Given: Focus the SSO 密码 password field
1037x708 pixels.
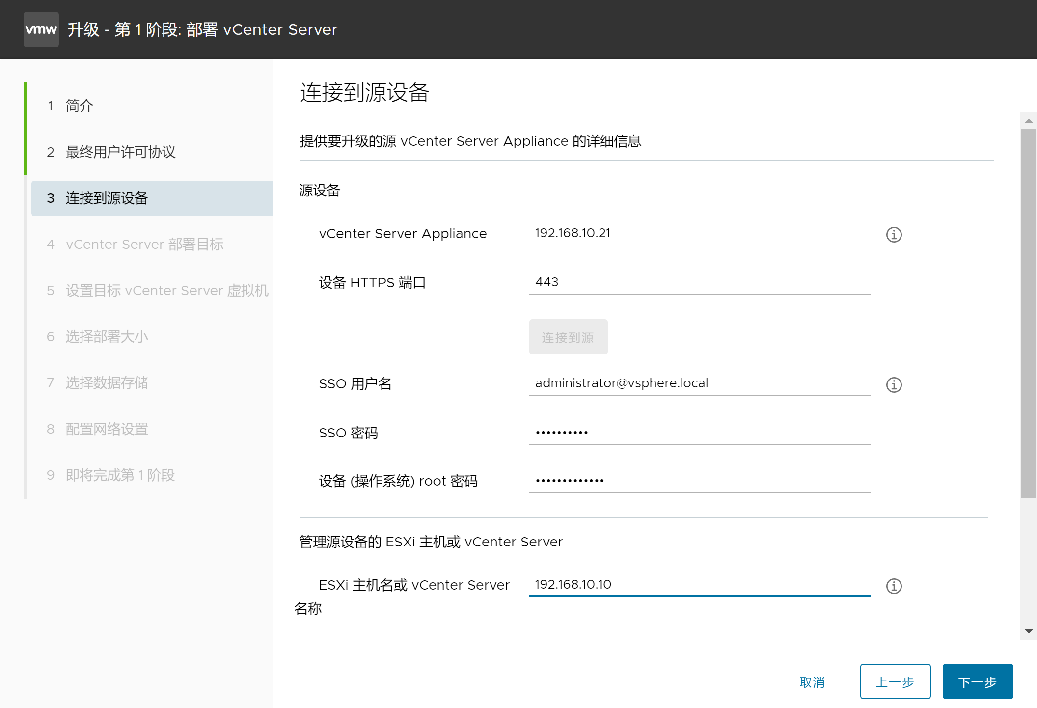Looking at the screenshot, I should pyautogui.click(x=700, y=433).
